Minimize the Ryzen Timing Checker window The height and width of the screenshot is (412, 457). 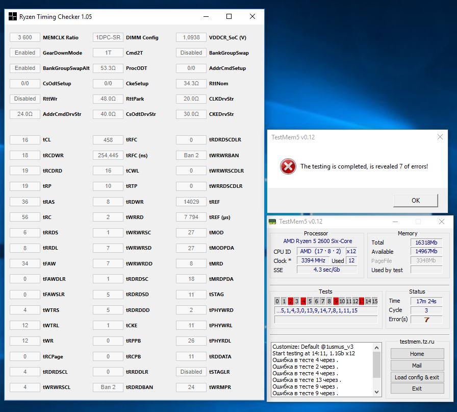pos(206,16)
